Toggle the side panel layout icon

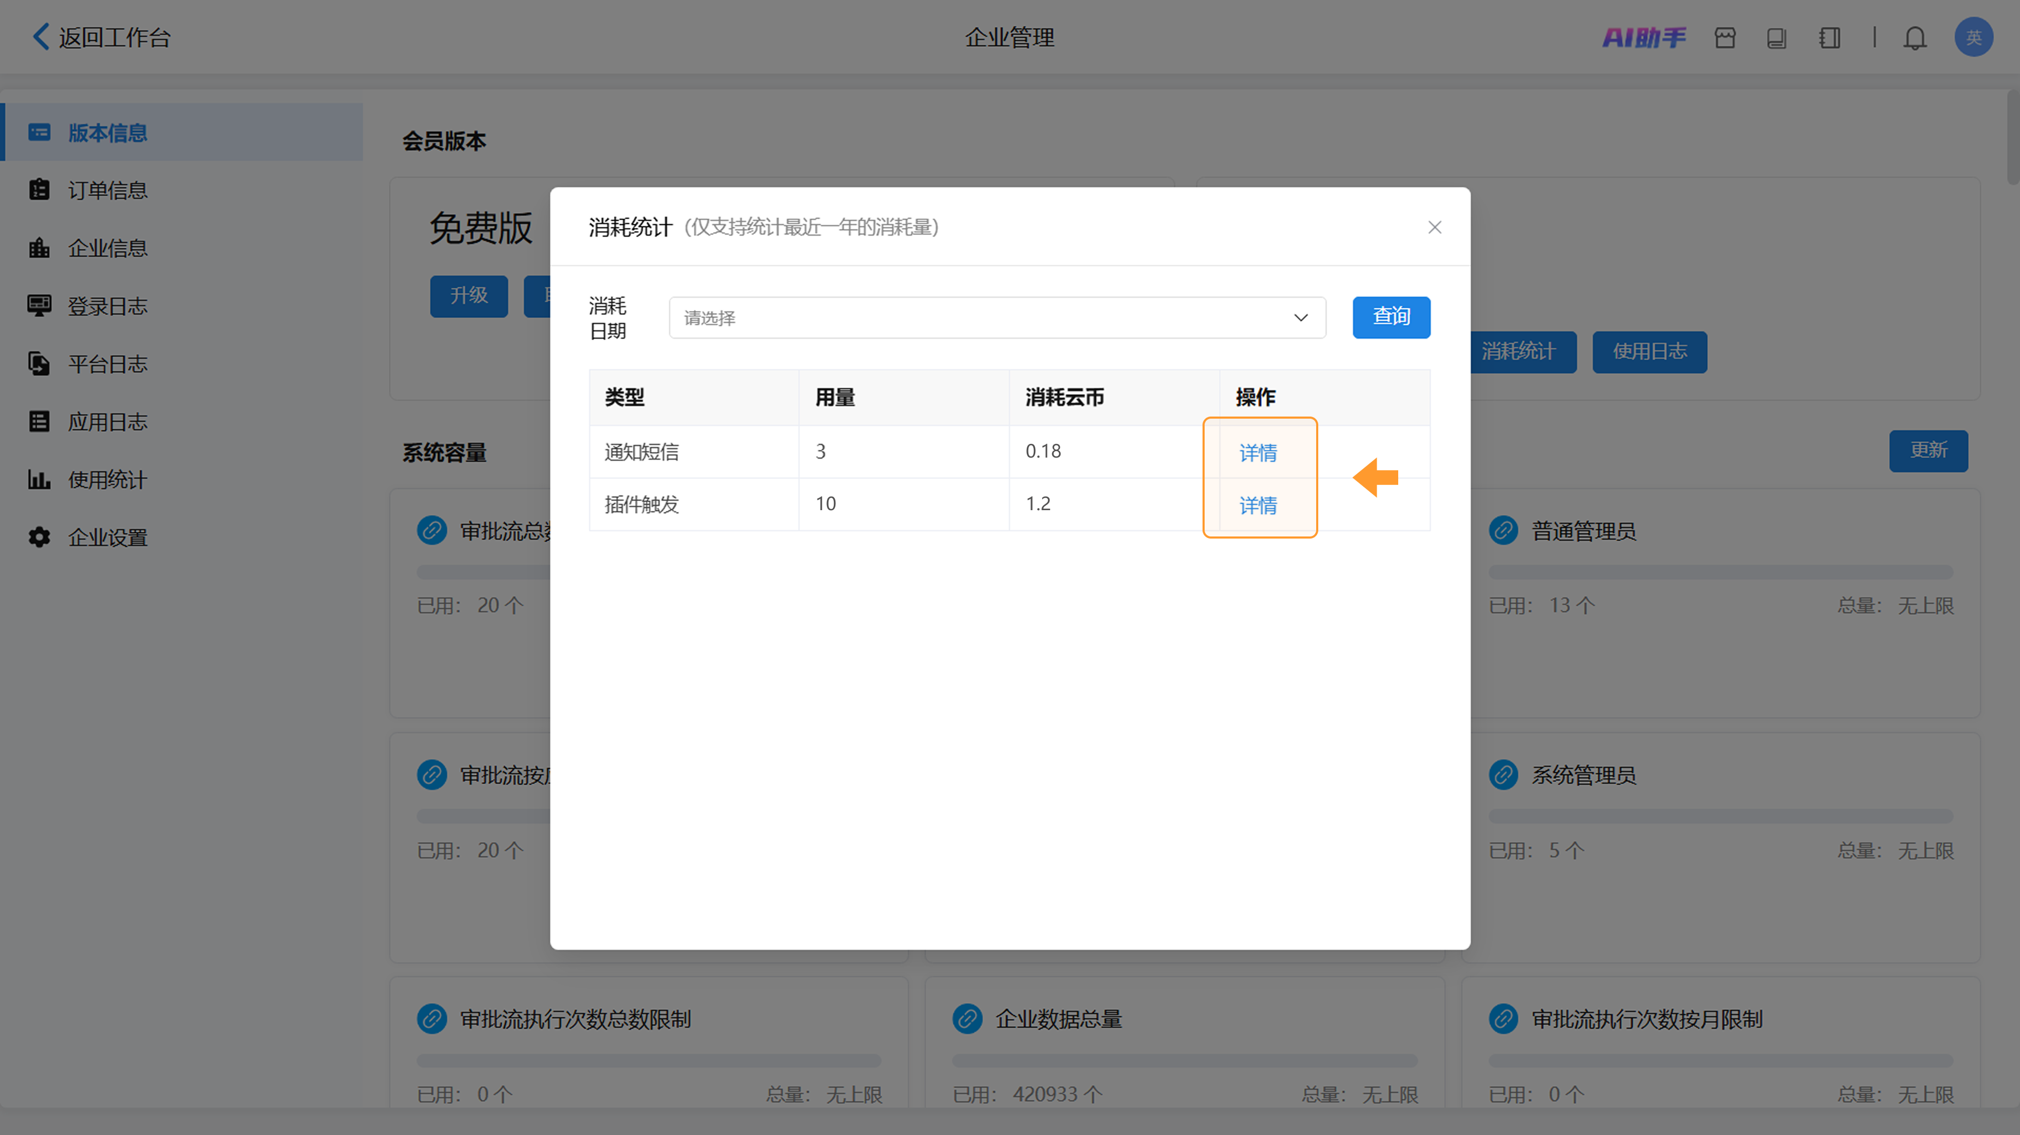(1830, 38)
